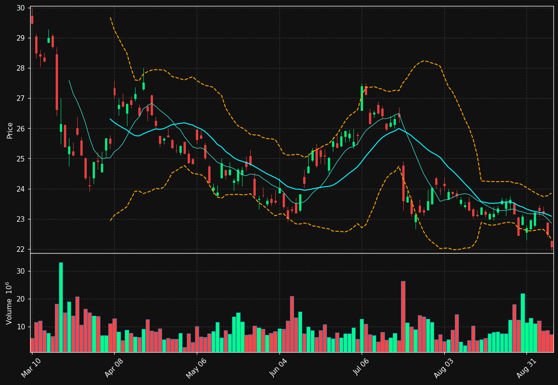Click the 24 price axis tick
This screenshot has width=558, height=385.
[21, 189]
